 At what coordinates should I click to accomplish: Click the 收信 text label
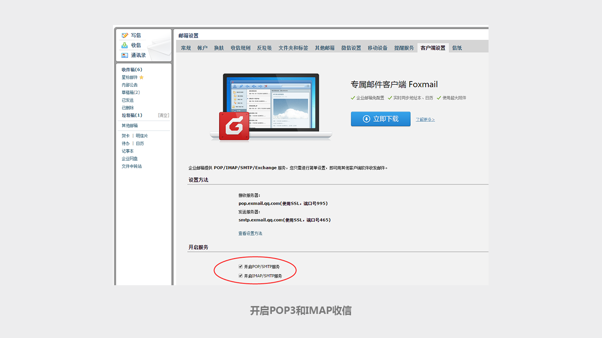pyautogui.click(x=136, y=45)
